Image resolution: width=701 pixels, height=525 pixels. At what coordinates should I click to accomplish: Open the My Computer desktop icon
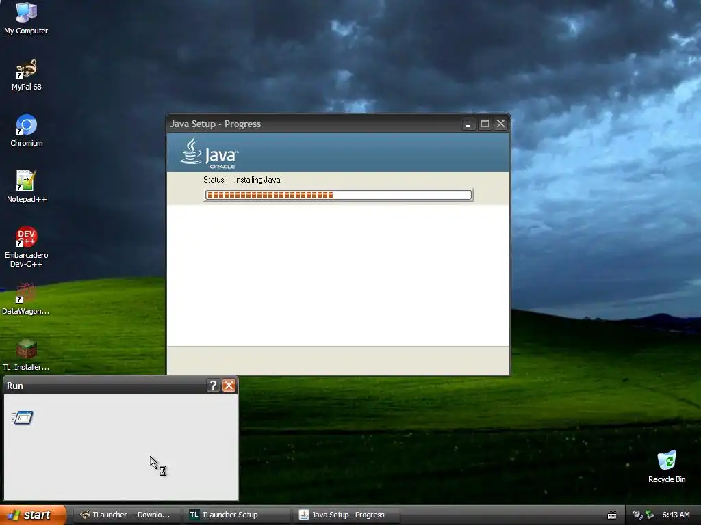[27, 18]
